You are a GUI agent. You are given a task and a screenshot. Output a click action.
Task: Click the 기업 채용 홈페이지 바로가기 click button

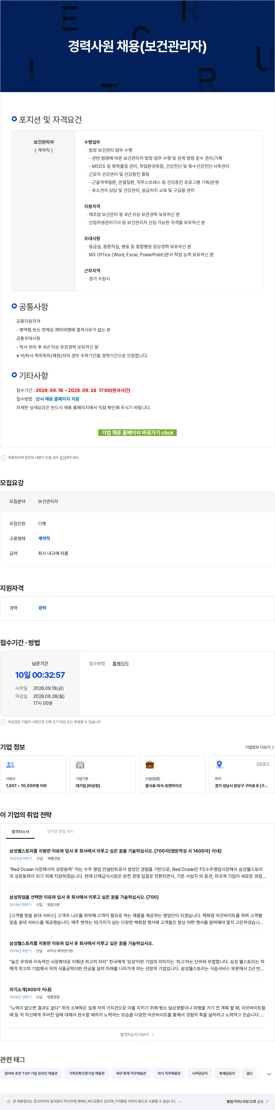coord(137,432)
